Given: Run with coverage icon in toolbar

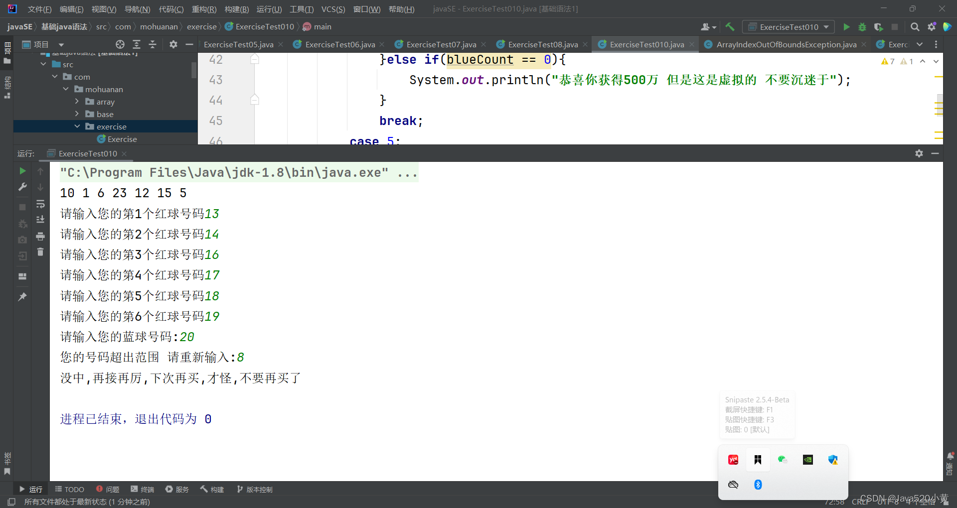Looking at the screenshot, I should (878, 27).
